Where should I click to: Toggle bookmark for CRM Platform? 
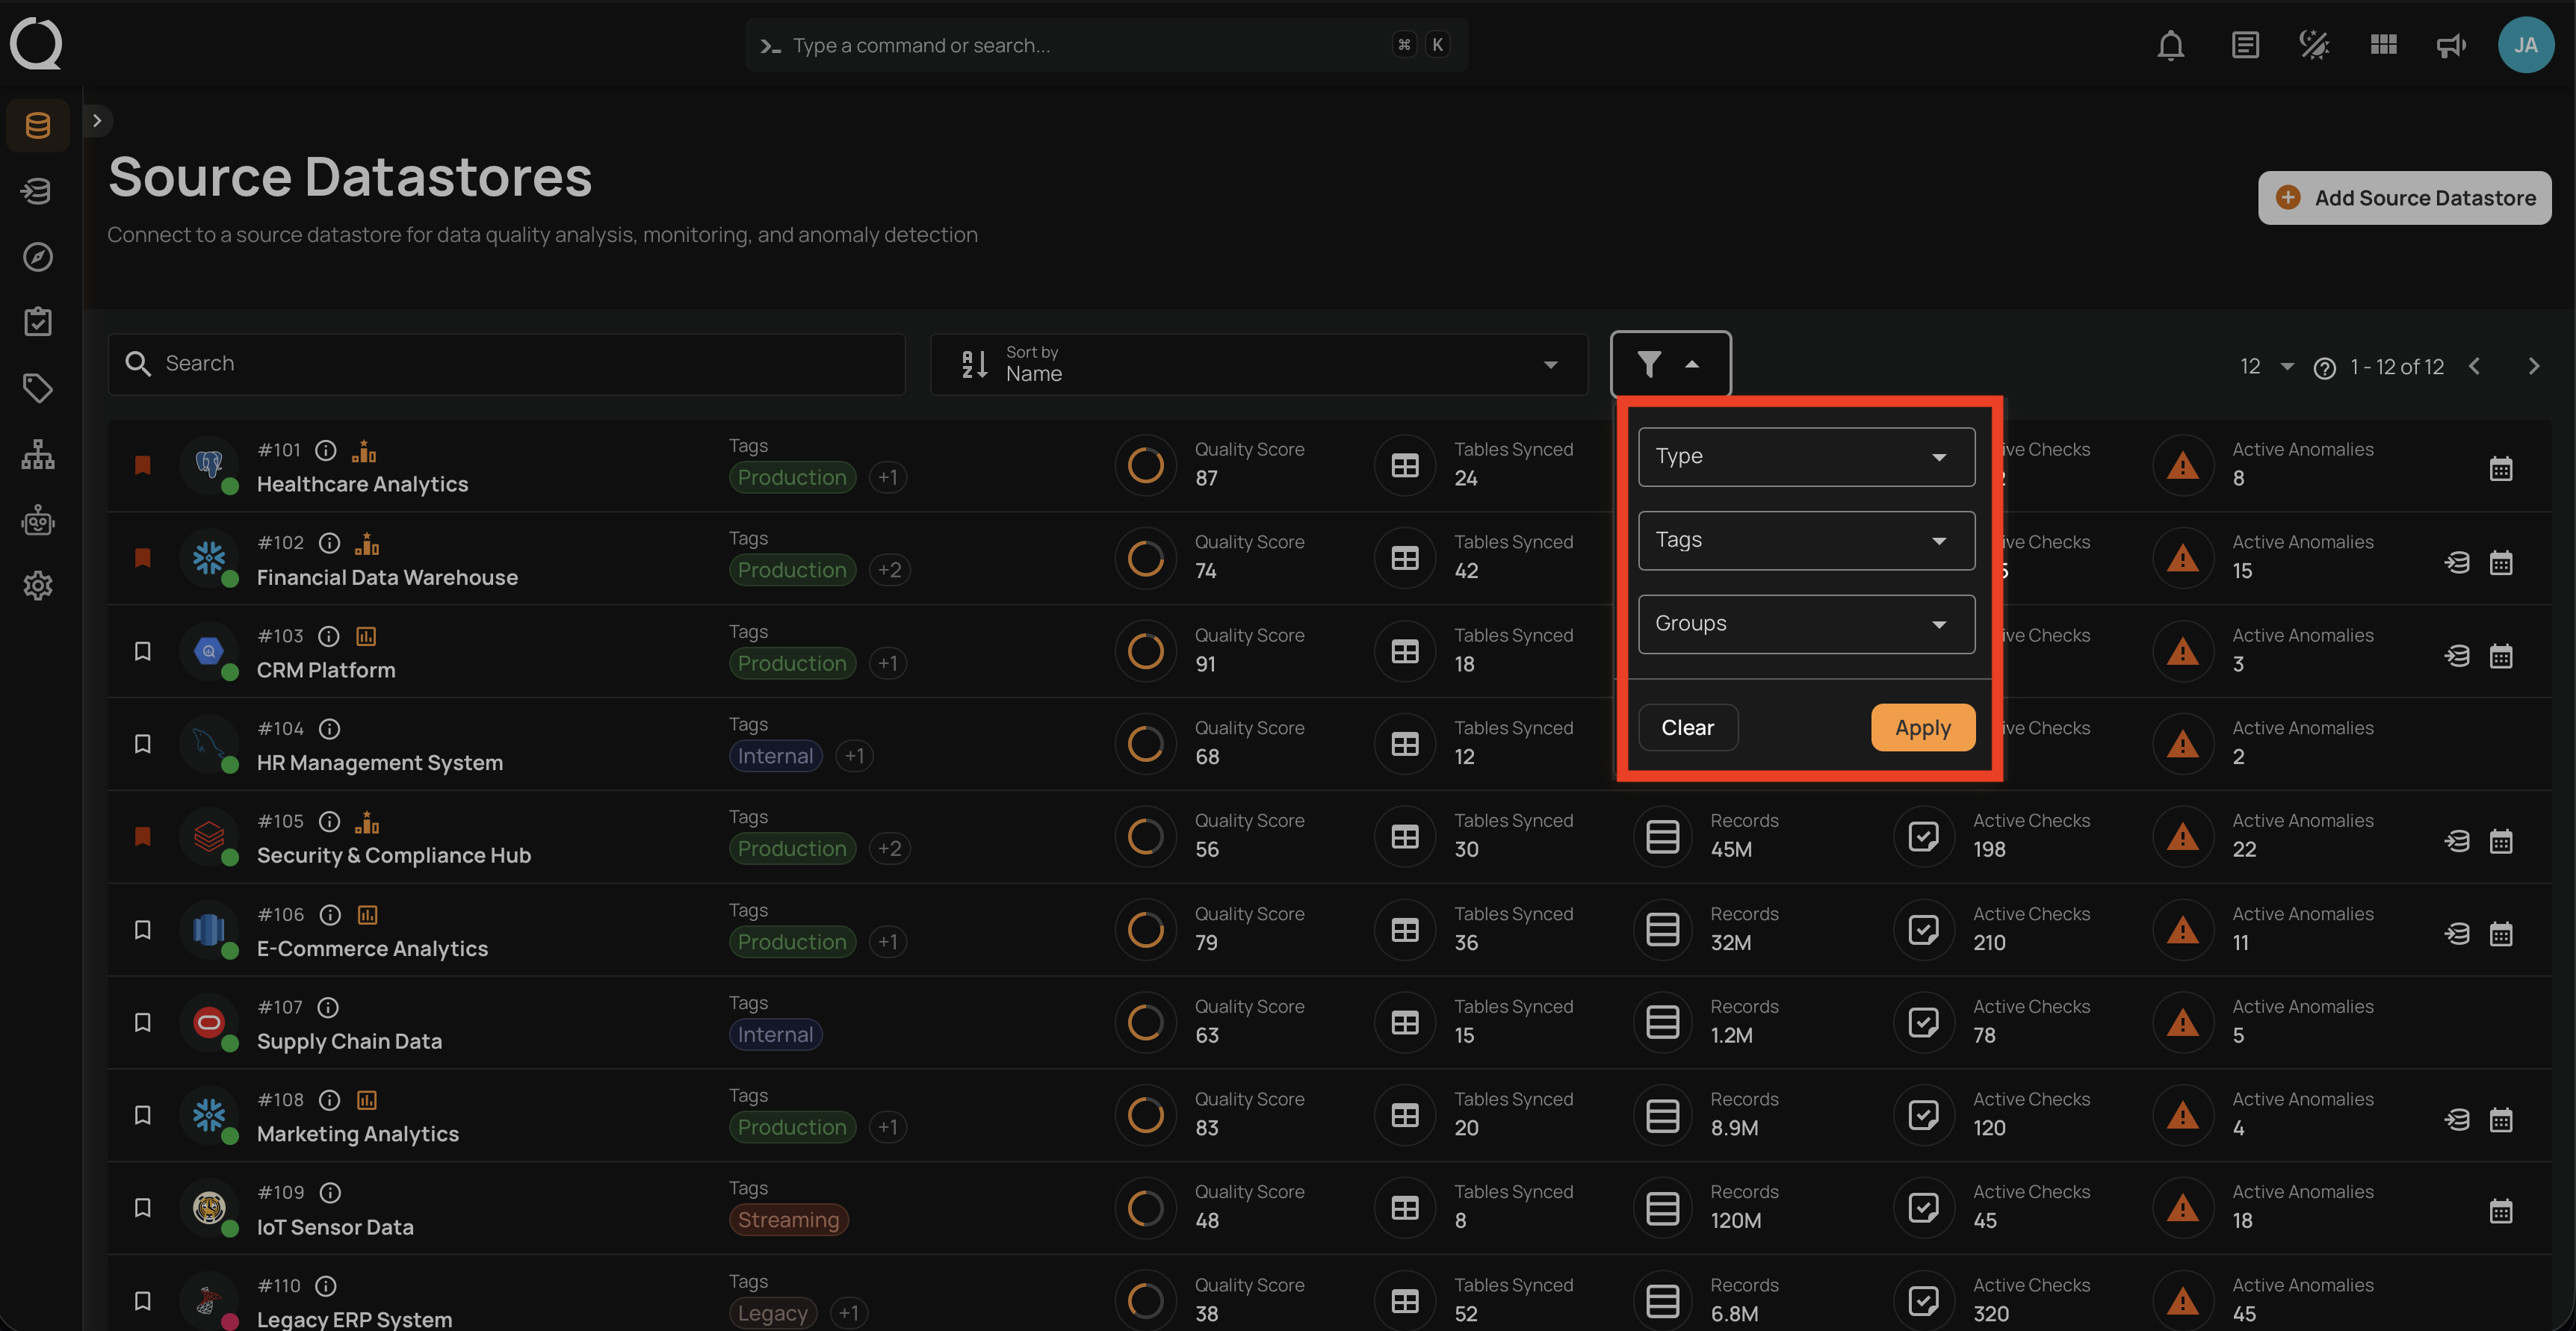(143, 652)
